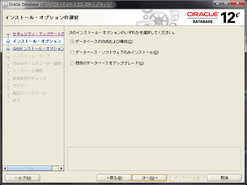The width and height of the screenshot is (247, 185).
Task: Click sidebar scrollbar left arrow
Action: [5, 168]
